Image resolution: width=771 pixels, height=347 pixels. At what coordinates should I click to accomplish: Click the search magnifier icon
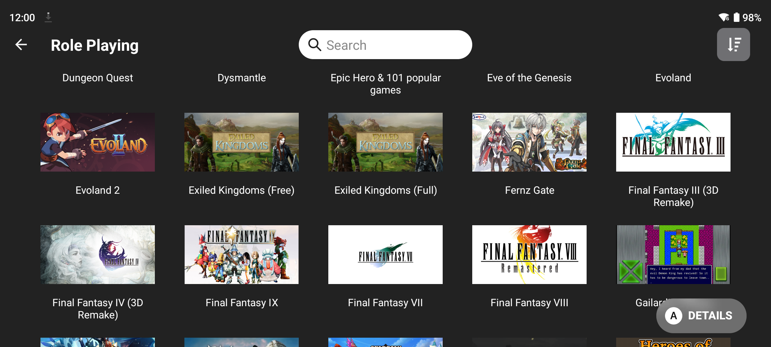coord(315,45)
